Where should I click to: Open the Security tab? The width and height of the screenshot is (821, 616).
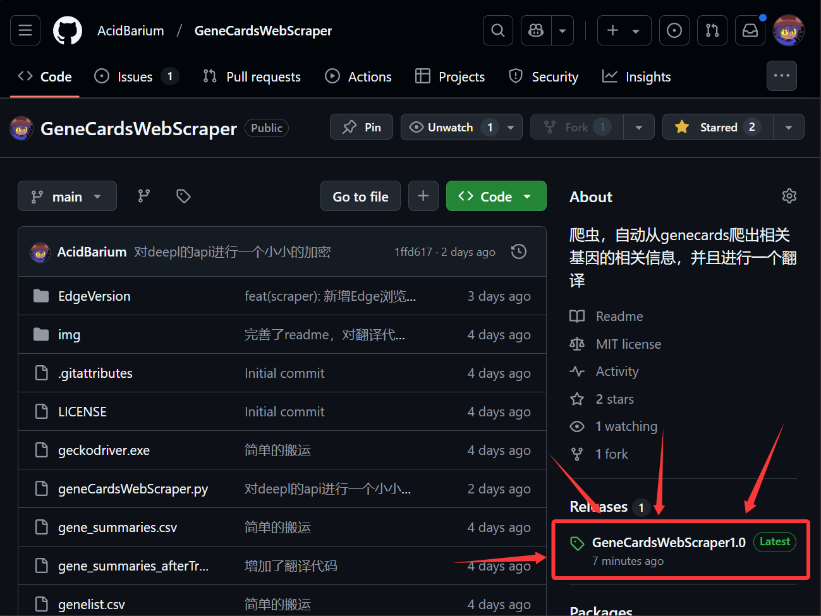click(544, 76)
